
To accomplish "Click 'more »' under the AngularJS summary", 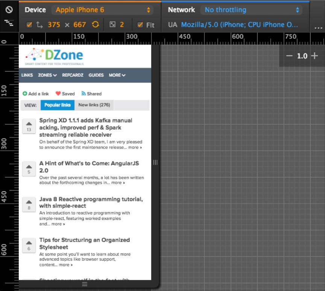I will click(x=118, y=182).
